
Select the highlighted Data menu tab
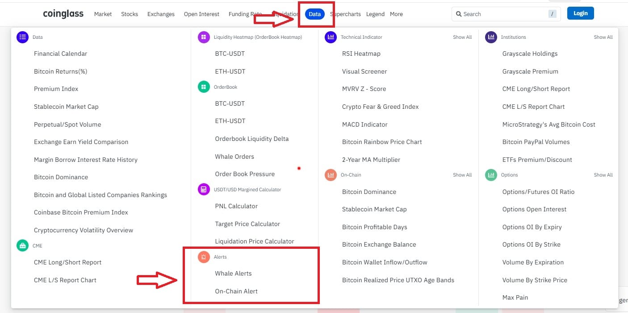pos(315,14)
